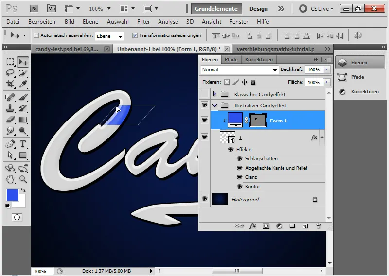The image size is (389, 276).
Task: Select the Blur tool
Action: pyautogui.click(x=10, y=131)
